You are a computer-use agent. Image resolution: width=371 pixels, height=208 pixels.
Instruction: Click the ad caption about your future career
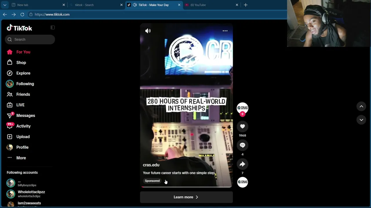pos(179,173)
